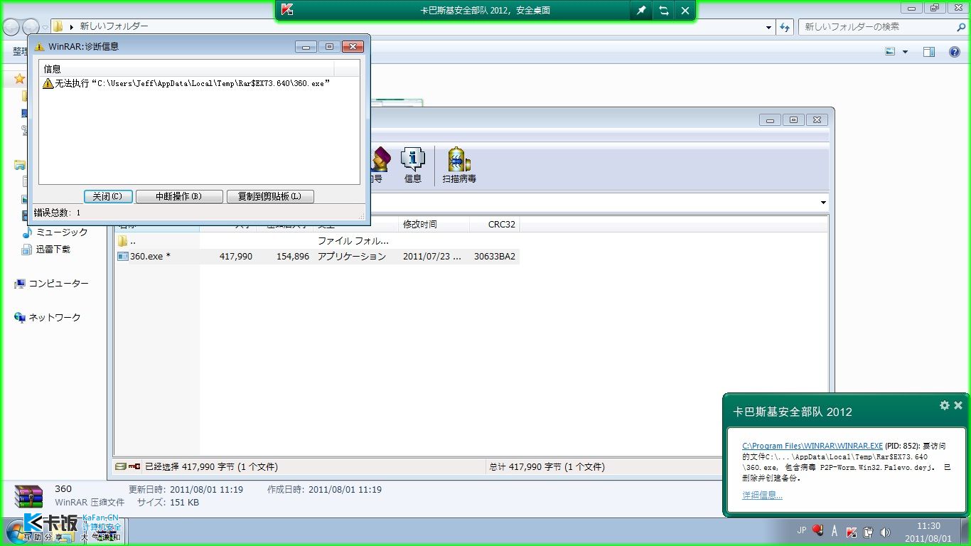Viewport: 971px width, 546px height.
Task: Click the Explorer back navigation button
Action: [x=11, y=27]
